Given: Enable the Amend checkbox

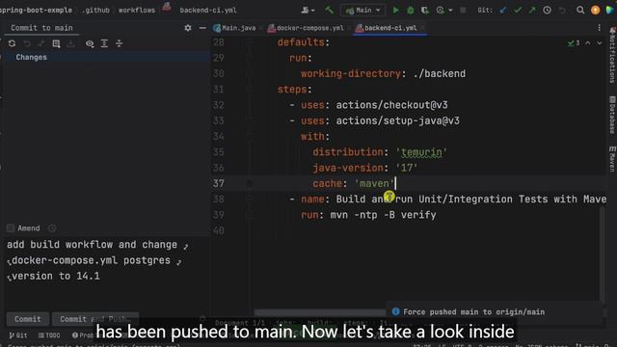Looking at the screenshot, I should [11, 228].
